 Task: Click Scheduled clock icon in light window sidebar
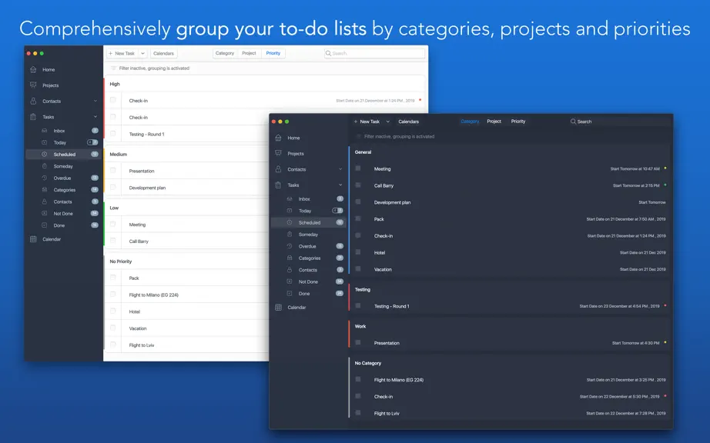click(45, 154)
